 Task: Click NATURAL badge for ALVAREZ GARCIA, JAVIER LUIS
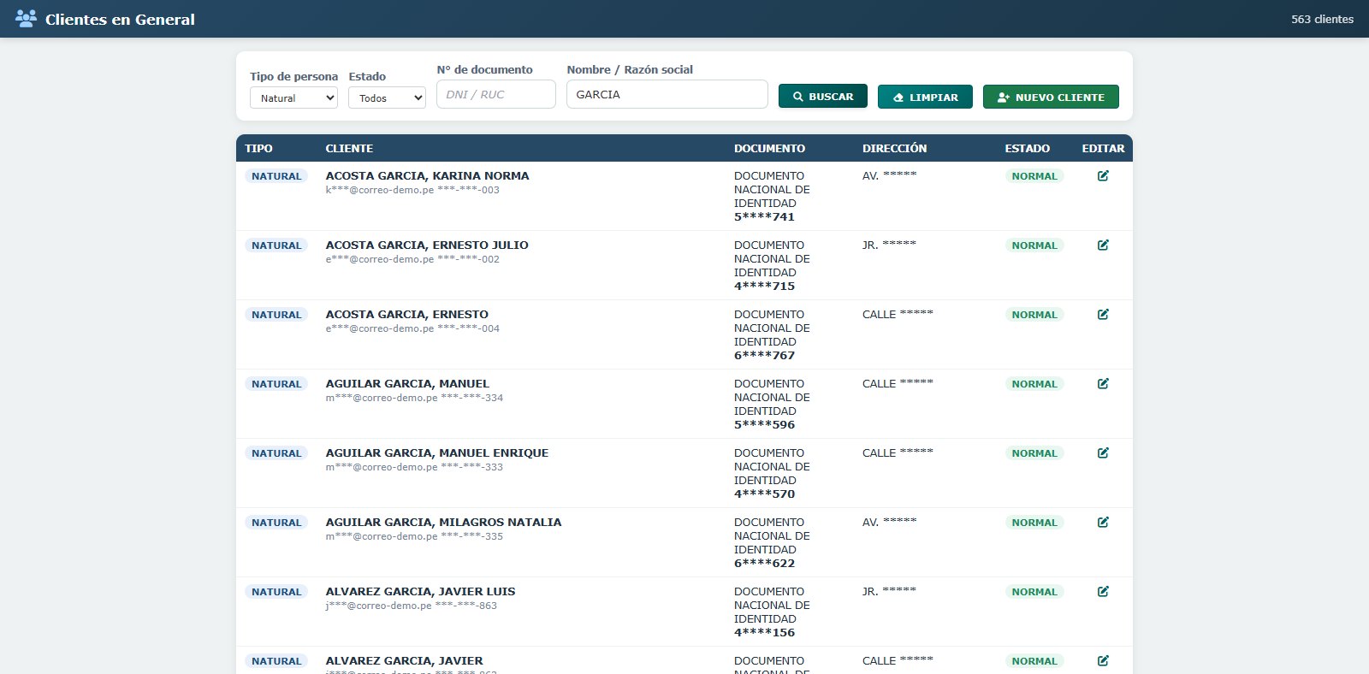click(276, 592)
